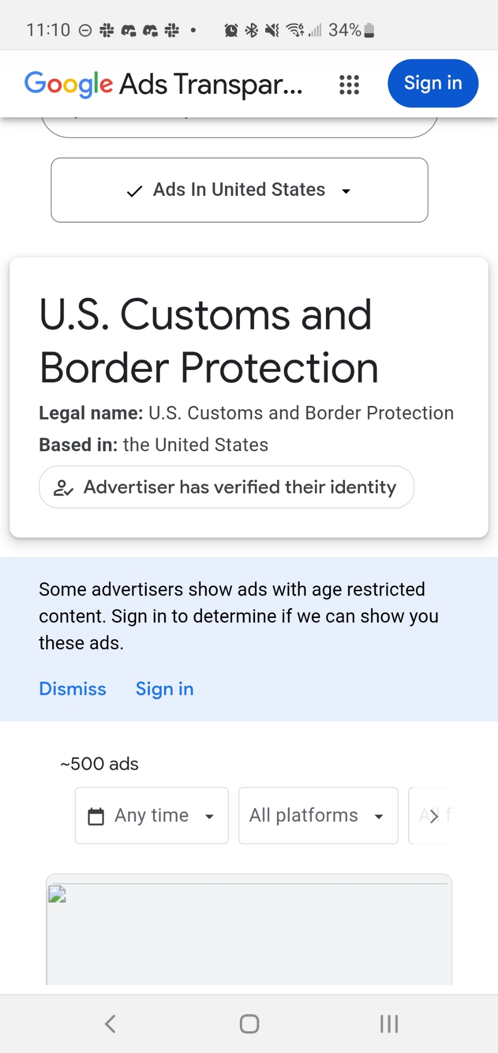Open the first ad preview card
Image resolution: width=498 pixels, height=1053 pixels.
[249, 932]
